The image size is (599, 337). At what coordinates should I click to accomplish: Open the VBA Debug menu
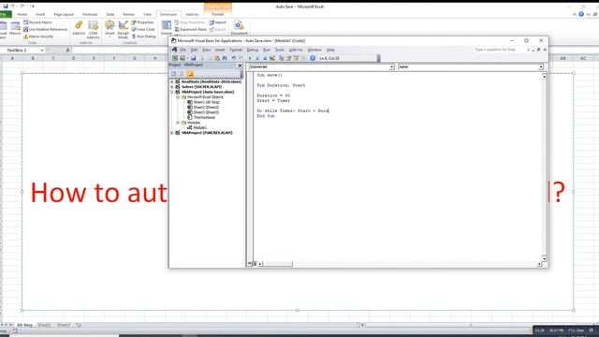[253, 50]
